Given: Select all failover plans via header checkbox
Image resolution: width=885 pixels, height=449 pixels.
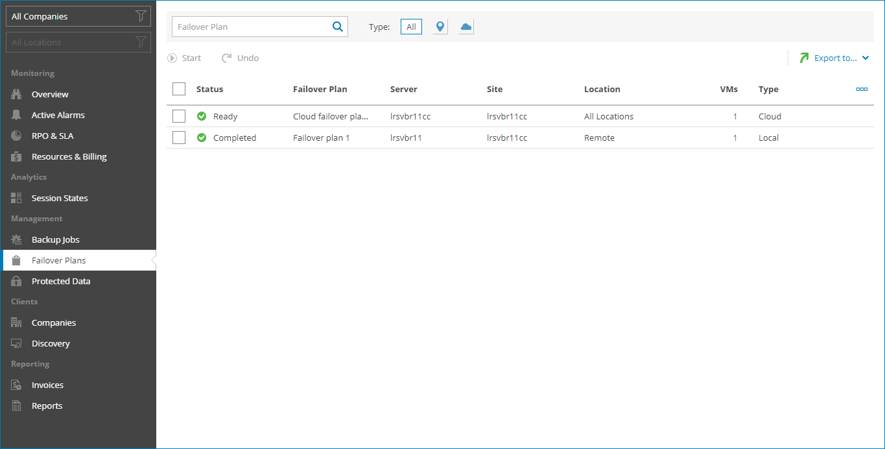Looking at the screenshot, I should pyautogui.click(x=179, y=89).
